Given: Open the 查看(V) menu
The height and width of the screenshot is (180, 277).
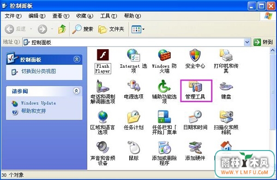Looking at the screenshot, I should (61, 16).
